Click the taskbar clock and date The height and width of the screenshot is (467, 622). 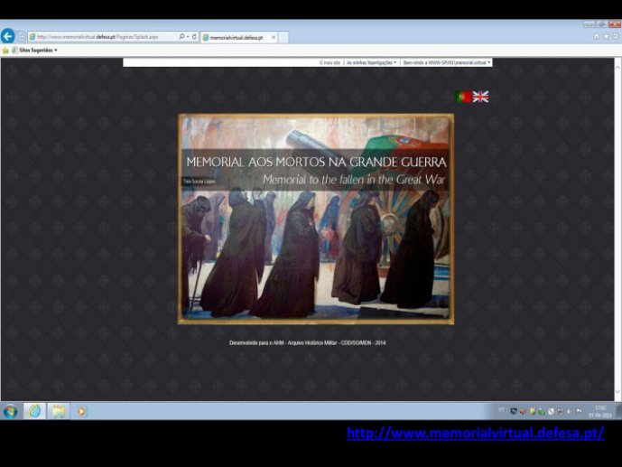point(600,412)
